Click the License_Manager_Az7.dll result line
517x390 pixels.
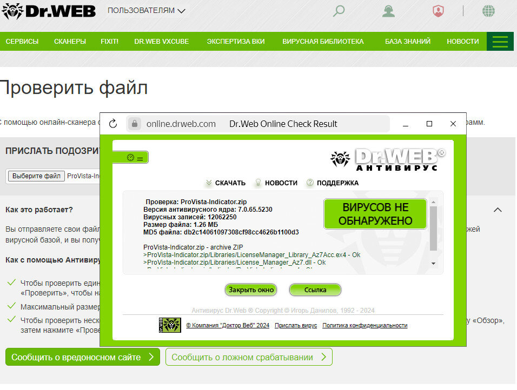(234, 263)
